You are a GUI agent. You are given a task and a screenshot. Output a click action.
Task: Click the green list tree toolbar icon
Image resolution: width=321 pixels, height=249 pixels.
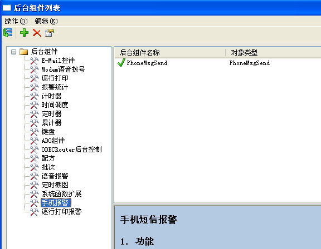pos(8,33)
